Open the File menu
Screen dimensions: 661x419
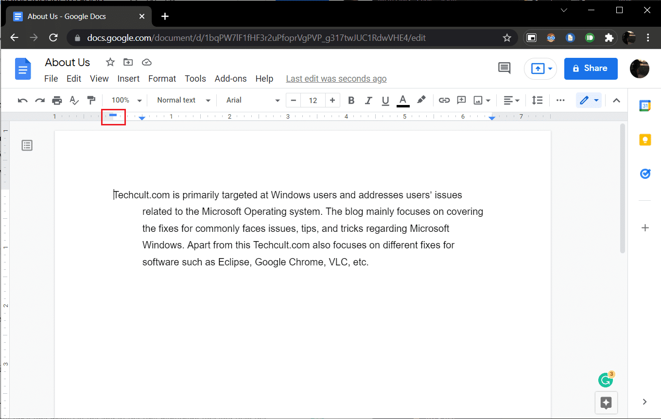[x=51, y=79]
